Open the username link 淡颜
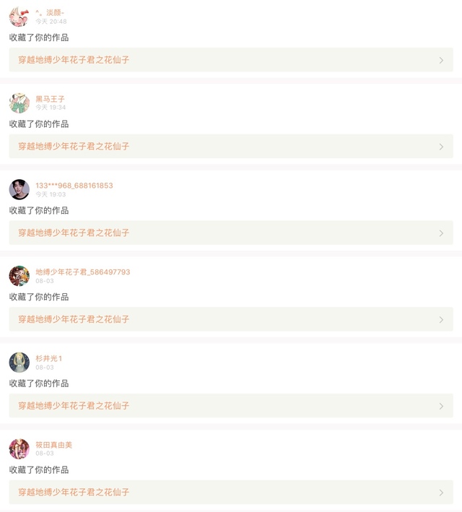Viewport: 462px width, 512px height. coord(50,12)
